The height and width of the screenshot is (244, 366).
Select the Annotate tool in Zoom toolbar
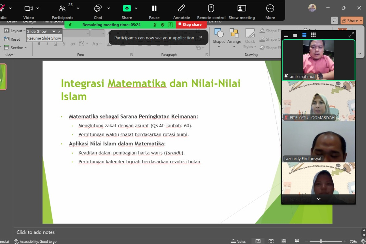point(181,10)
